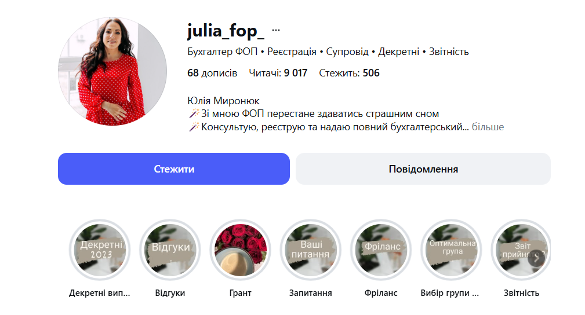
Task: Select the Запитання highlight label
Action: 310,293
